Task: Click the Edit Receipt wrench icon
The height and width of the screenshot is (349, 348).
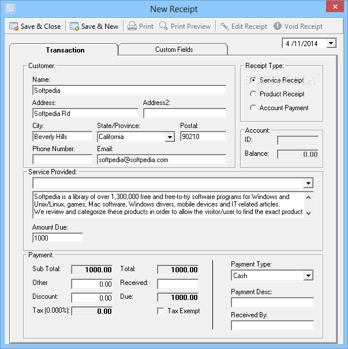Action: (x=224, y=27)
